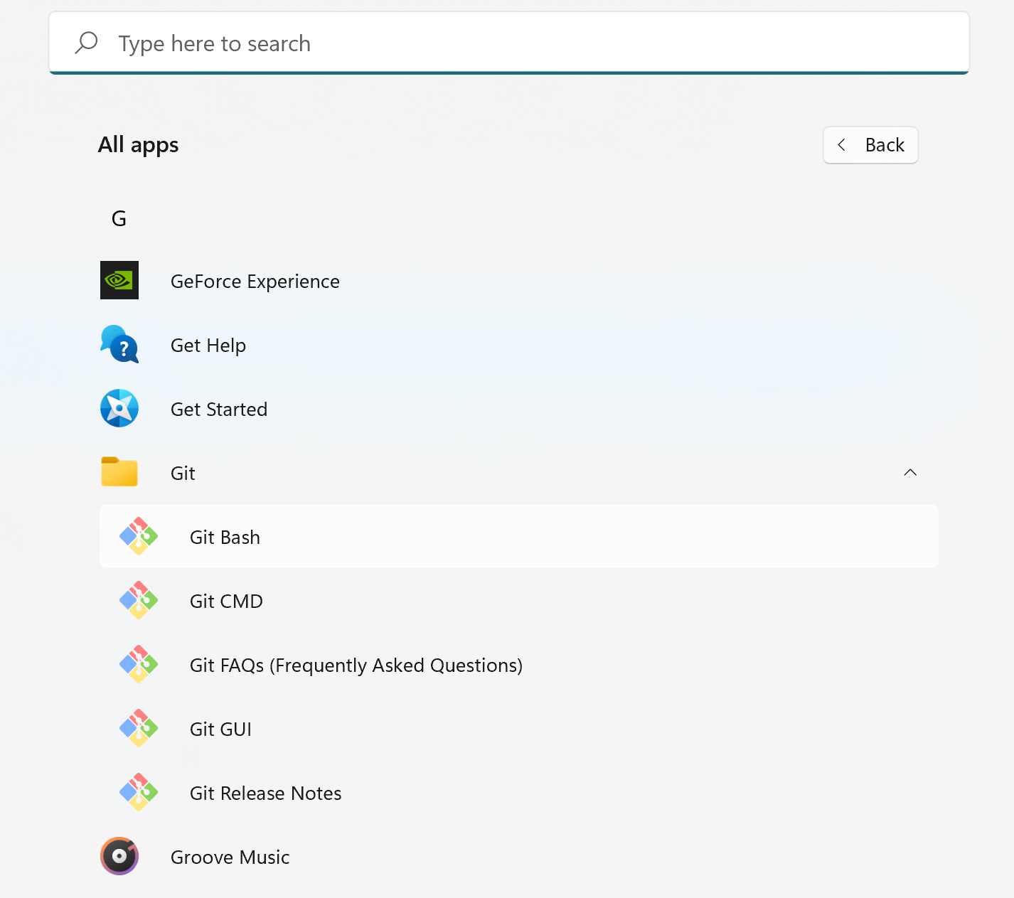Open 'Git FAQs (Frequently Asked Questions)' text

pyautogui.click(x=356, y=666)
